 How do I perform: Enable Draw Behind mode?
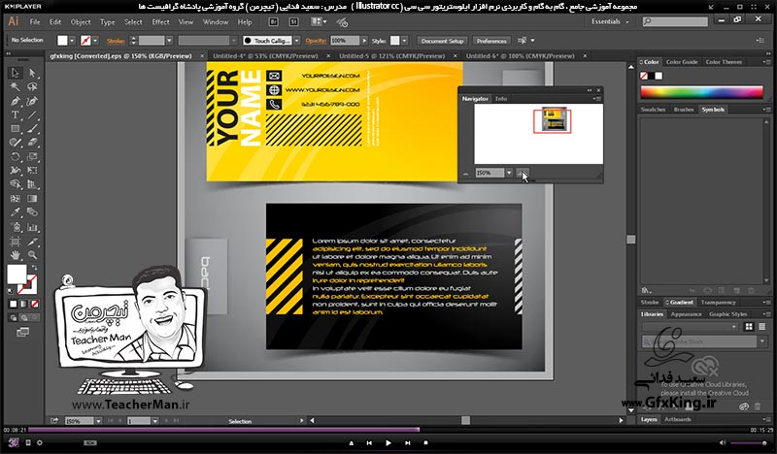click(23, 318)
